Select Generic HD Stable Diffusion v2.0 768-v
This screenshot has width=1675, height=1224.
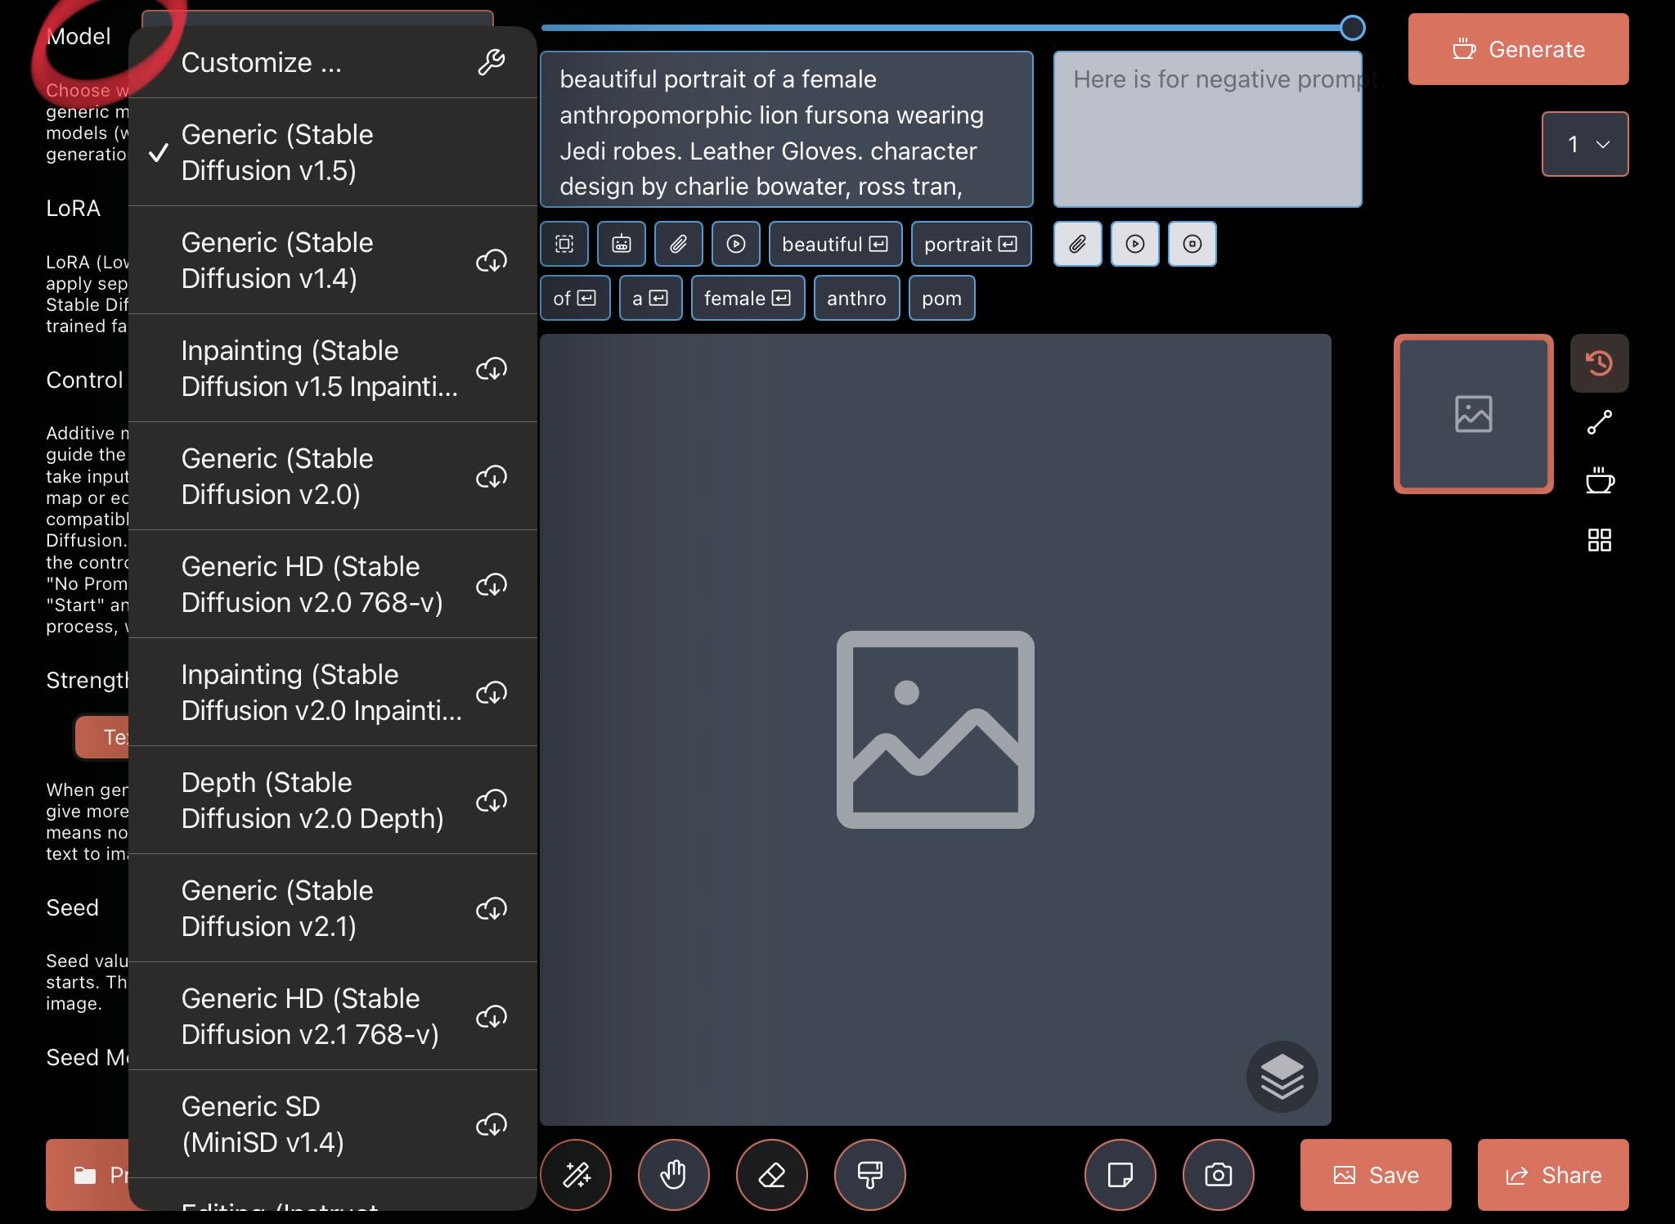pyautogui.click(x=312, y=584)
